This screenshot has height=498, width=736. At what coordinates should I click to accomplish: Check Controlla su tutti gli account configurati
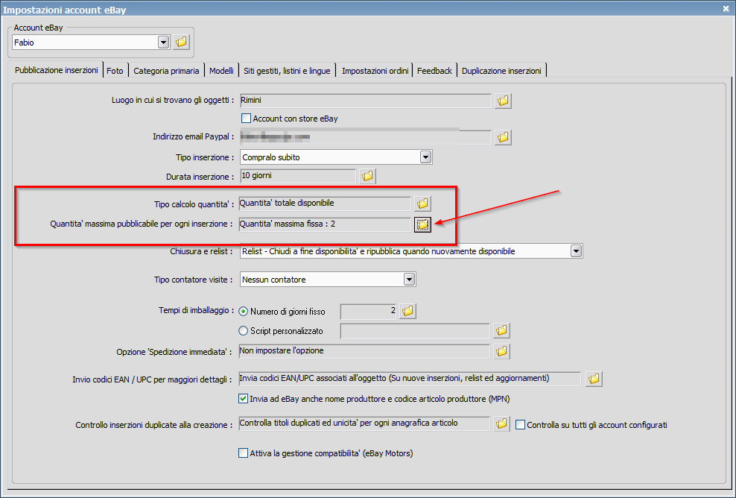click(x=520, y=425)
